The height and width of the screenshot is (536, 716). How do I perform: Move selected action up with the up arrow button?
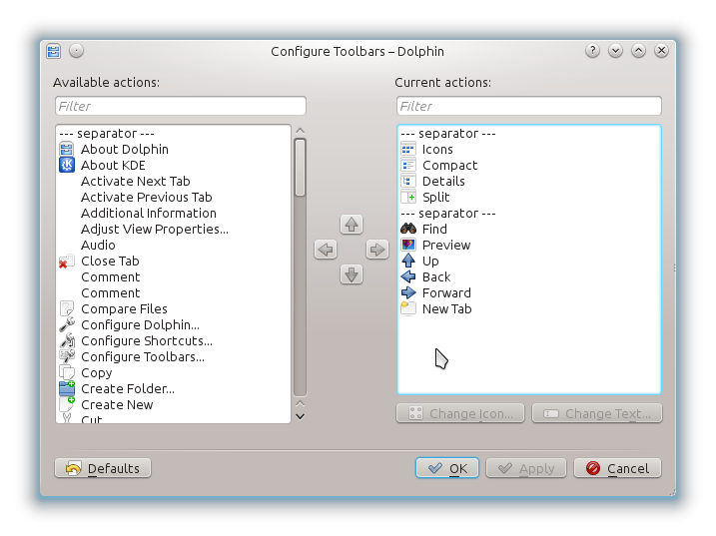[x=352, y=225]
